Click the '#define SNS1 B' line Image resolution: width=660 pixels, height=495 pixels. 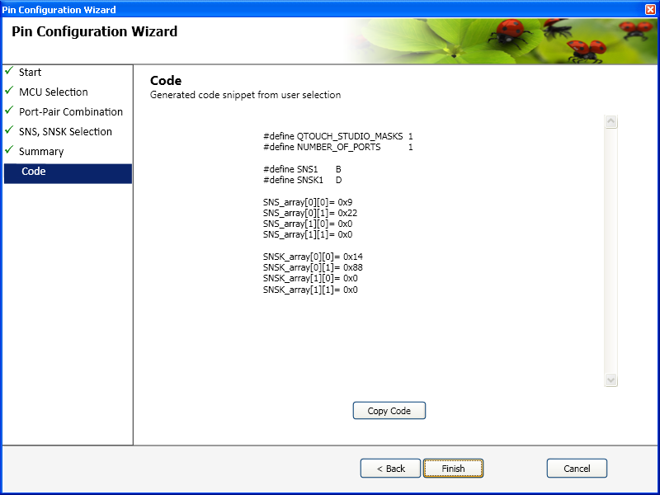302,169
